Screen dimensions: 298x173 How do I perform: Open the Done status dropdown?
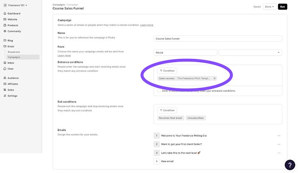(x=269, y=7)
